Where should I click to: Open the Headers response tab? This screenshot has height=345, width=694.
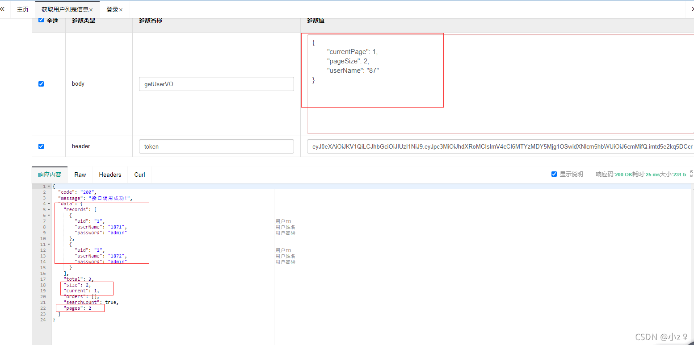click(110, 175)
